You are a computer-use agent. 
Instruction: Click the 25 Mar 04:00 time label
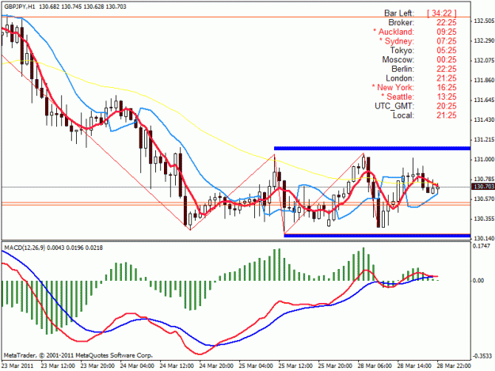point(256,366)
